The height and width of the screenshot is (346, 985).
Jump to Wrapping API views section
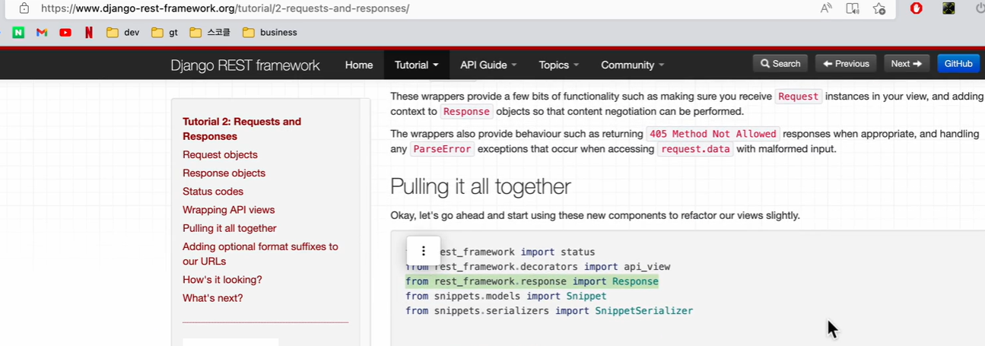coord(228,209)
